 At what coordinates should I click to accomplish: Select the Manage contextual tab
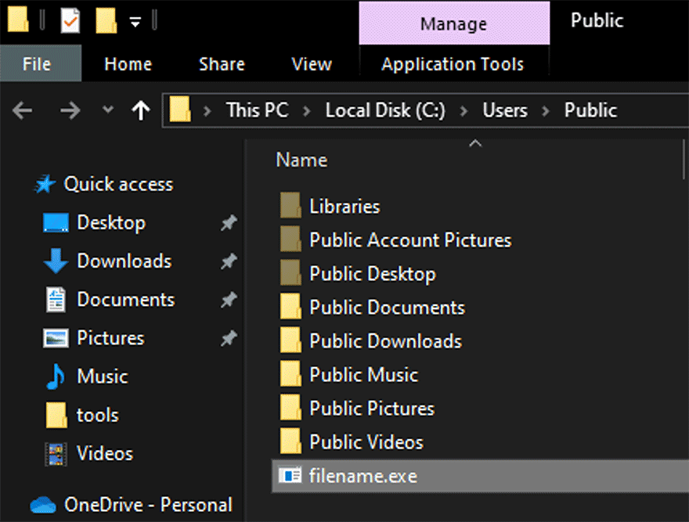pyautogui.click(x=454, y=23)
